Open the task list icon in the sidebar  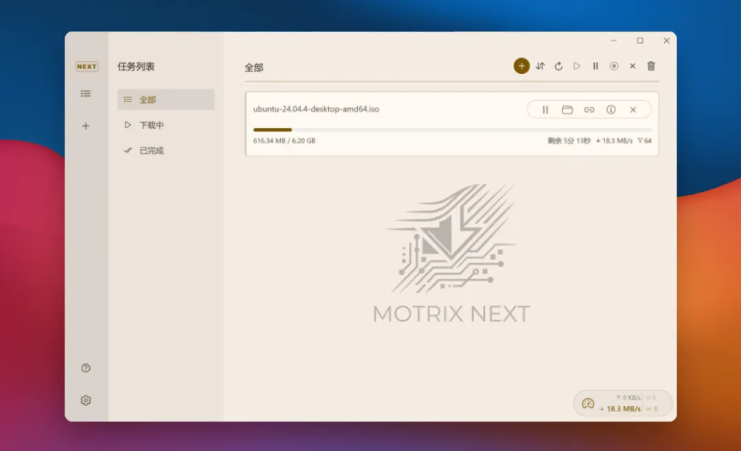click(x=86, y=93)
